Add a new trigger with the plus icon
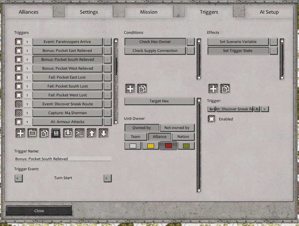Screen dimensions: 299x226 [20, 133]
